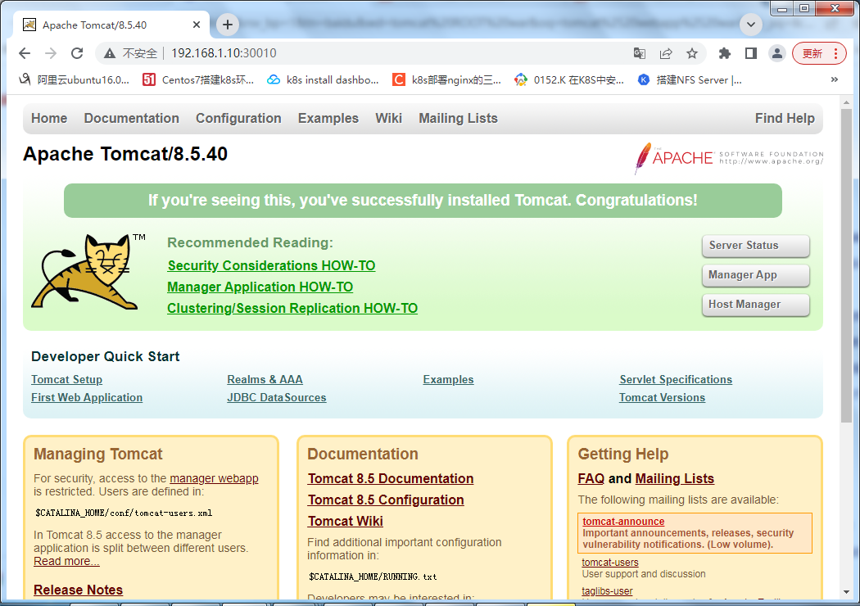Open Examples link in Developer Quick Start
The image size is (860, 606).
coord(448,379)
